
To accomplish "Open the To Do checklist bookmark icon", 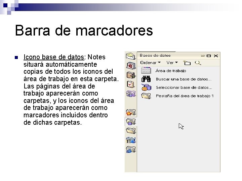I will coord(130,84).
